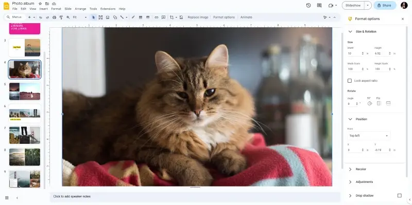Search the Menus box

[x=15, y=17]
